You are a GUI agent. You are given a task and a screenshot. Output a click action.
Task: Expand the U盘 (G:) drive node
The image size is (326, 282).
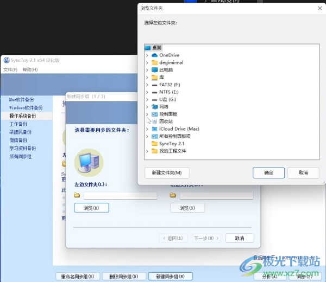tap(147, 100)
